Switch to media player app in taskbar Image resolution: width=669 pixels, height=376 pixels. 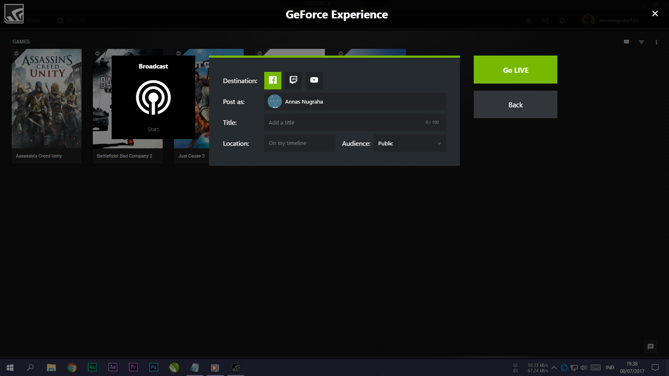(x=215, y=367)
